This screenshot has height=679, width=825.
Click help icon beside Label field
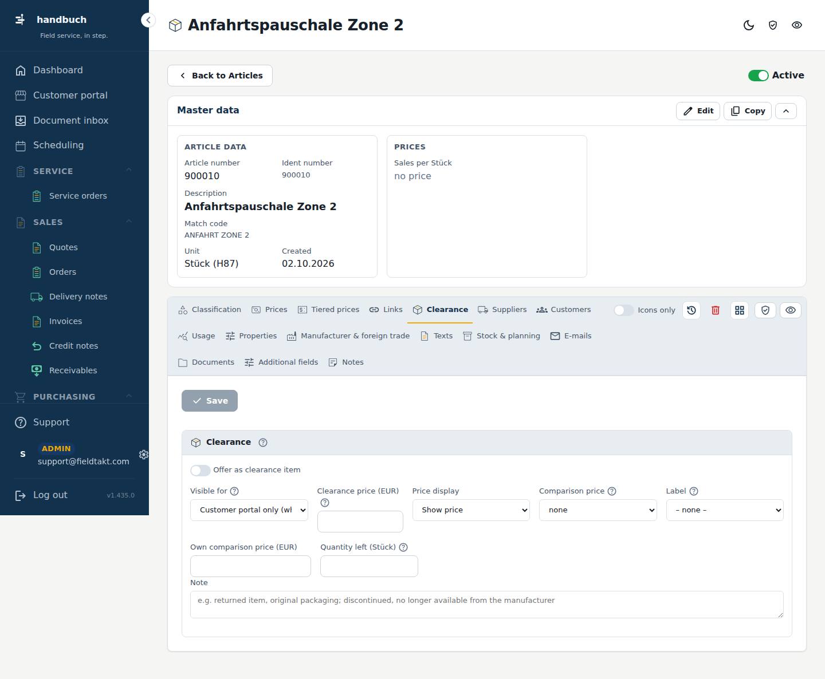click(694, 491)
